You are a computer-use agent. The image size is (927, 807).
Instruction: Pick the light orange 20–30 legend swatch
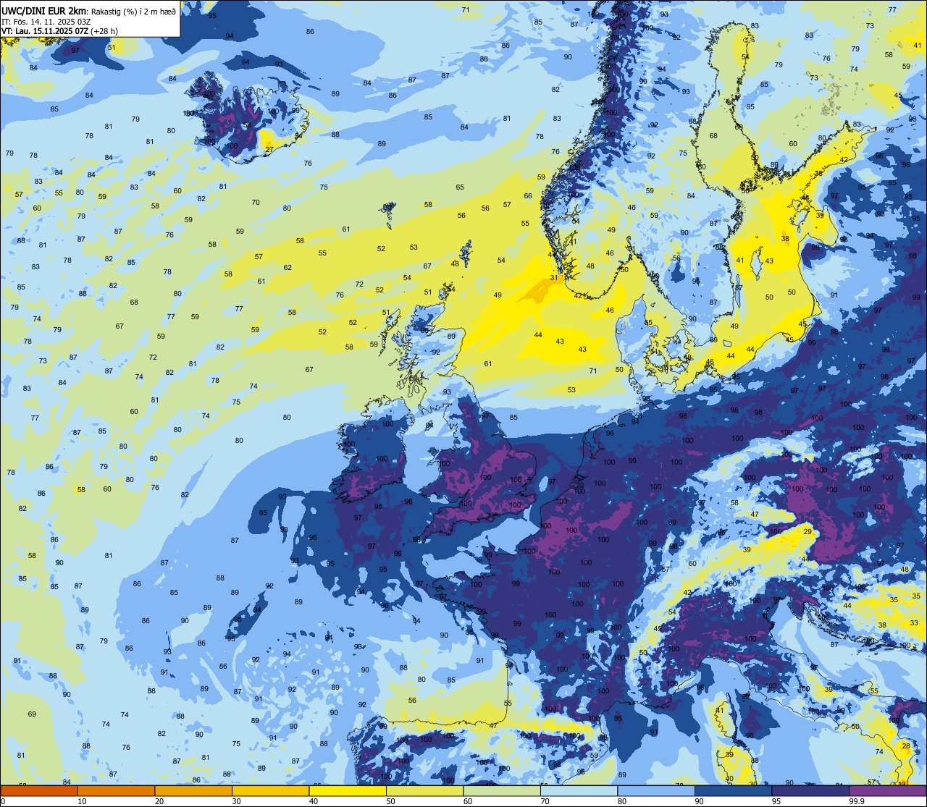(193, 790)
